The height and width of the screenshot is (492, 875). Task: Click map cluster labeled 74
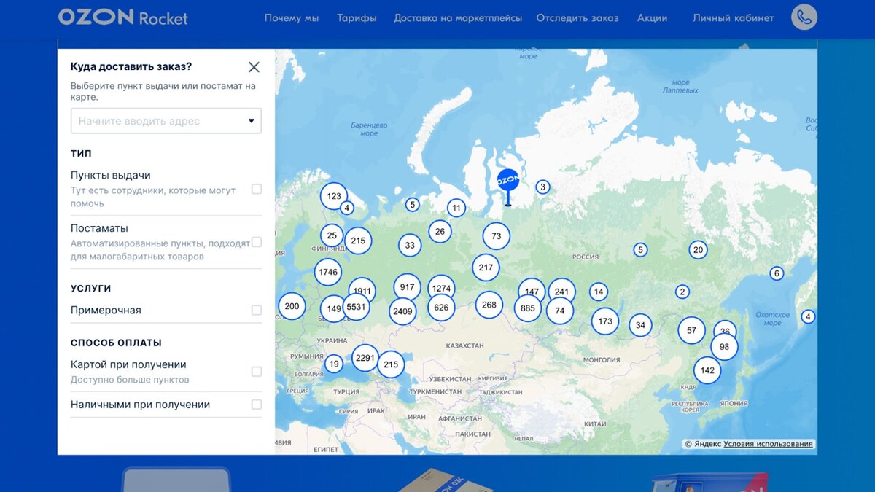(x=559, y=311)
